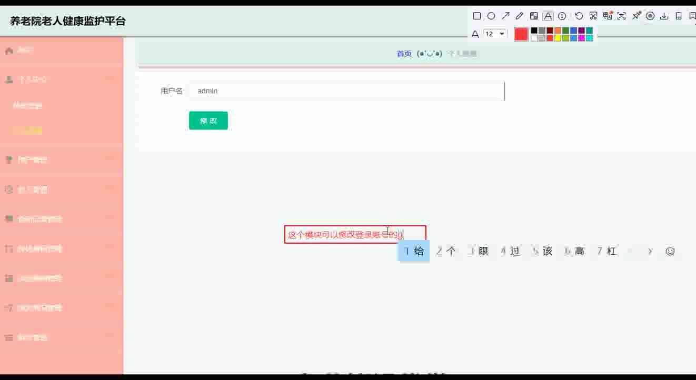Open the emoji panel in IME bar
Screen dimensions: 696x380
(x=670, y=252)
